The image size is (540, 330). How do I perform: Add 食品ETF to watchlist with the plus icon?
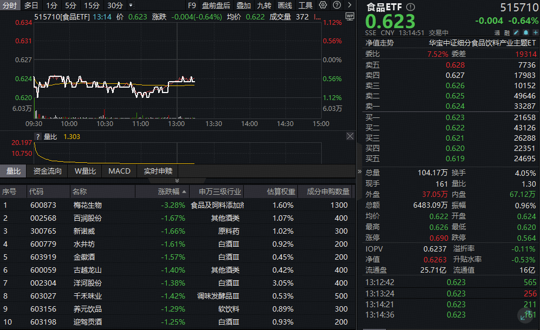tap(536, 32)
